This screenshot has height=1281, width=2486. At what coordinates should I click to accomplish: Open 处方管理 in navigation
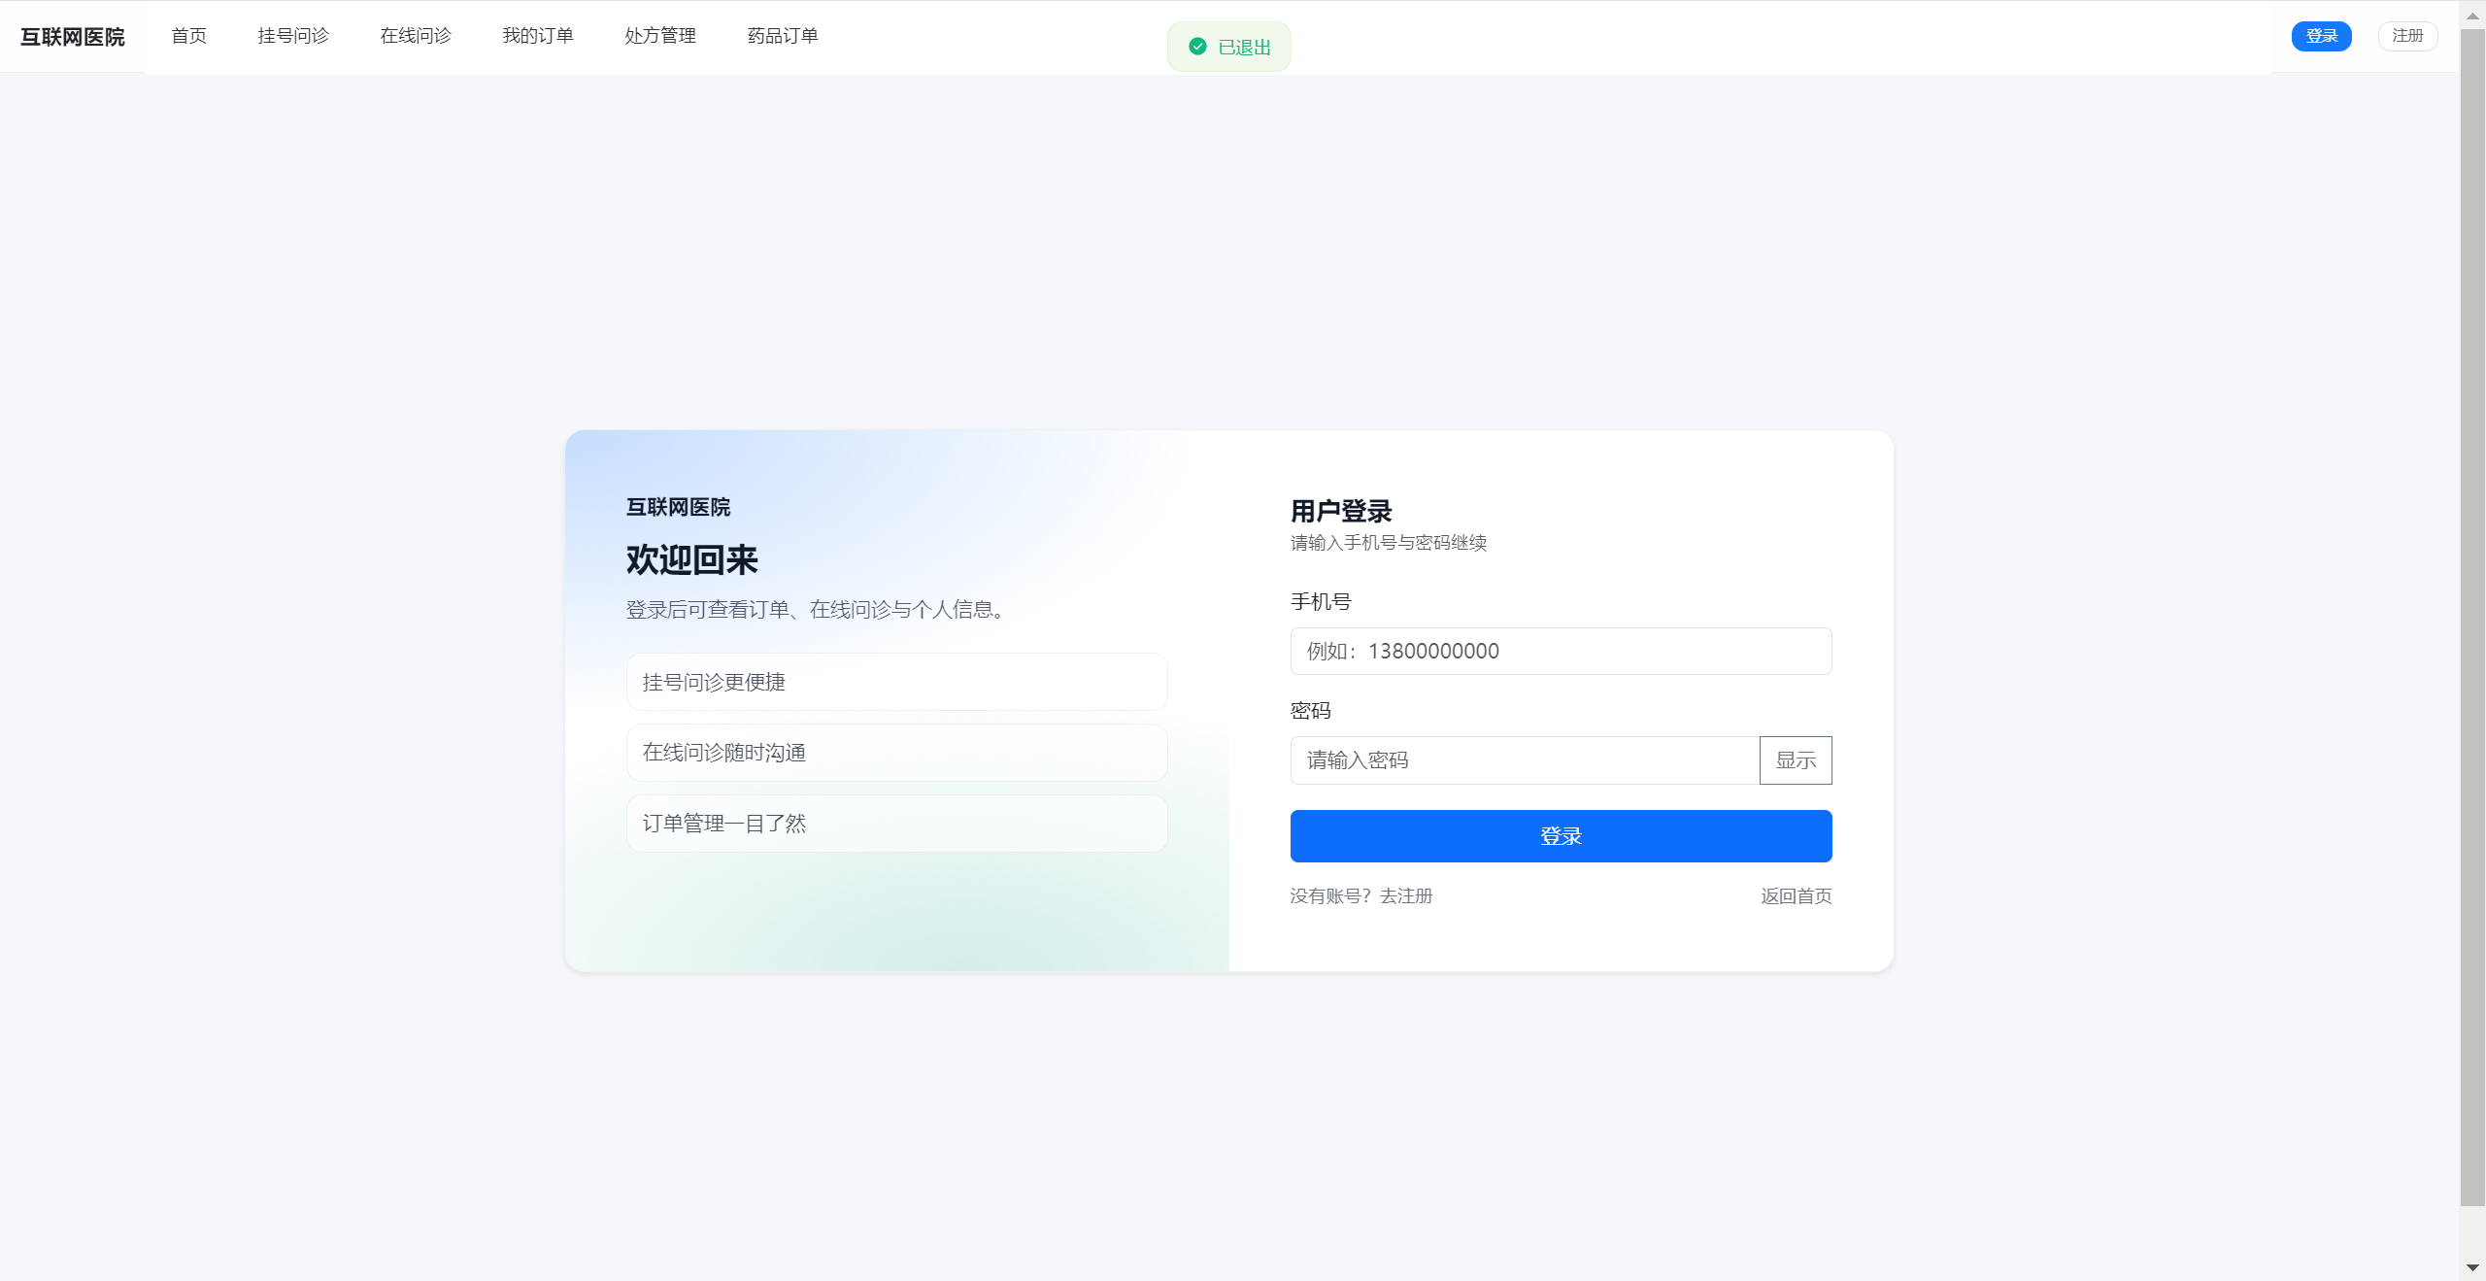(660, 36)
